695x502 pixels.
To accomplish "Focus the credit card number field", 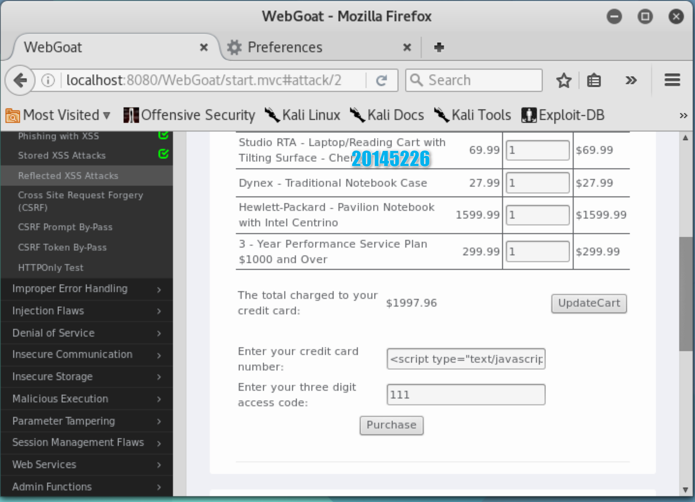I will point(466,359).
